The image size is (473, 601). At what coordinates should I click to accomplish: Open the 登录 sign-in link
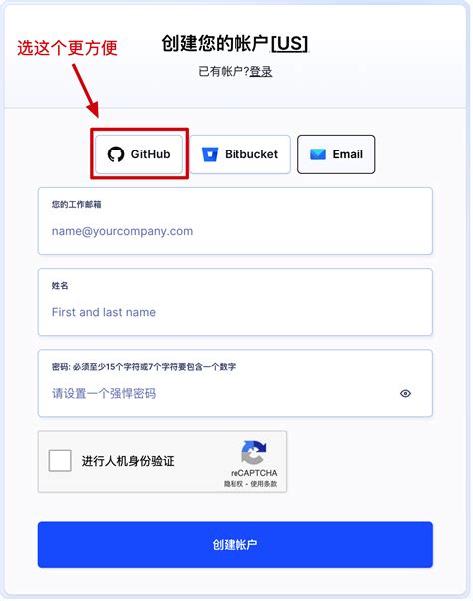(x=261, y=72)
